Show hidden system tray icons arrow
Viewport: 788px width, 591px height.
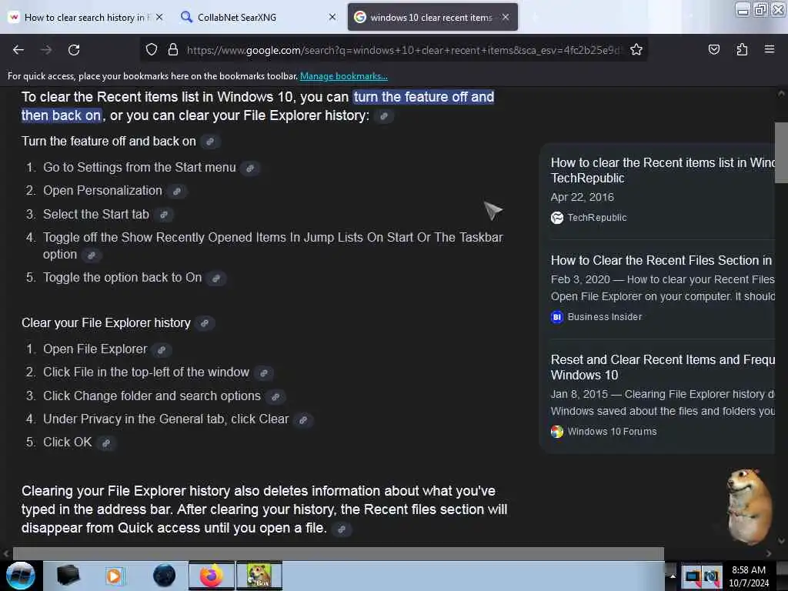672,576
